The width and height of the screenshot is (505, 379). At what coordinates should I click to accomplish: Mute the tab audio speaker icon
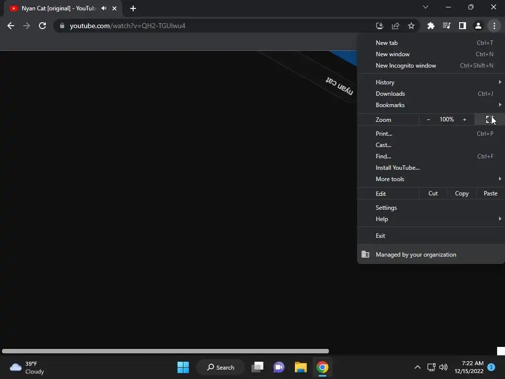[104, 8]
